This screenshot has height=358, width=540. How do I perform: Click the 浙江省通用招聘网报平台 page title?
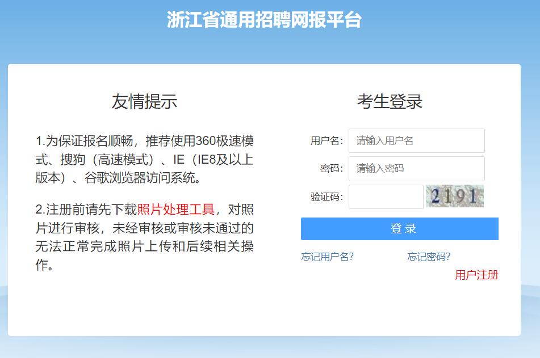pos(270,18)
